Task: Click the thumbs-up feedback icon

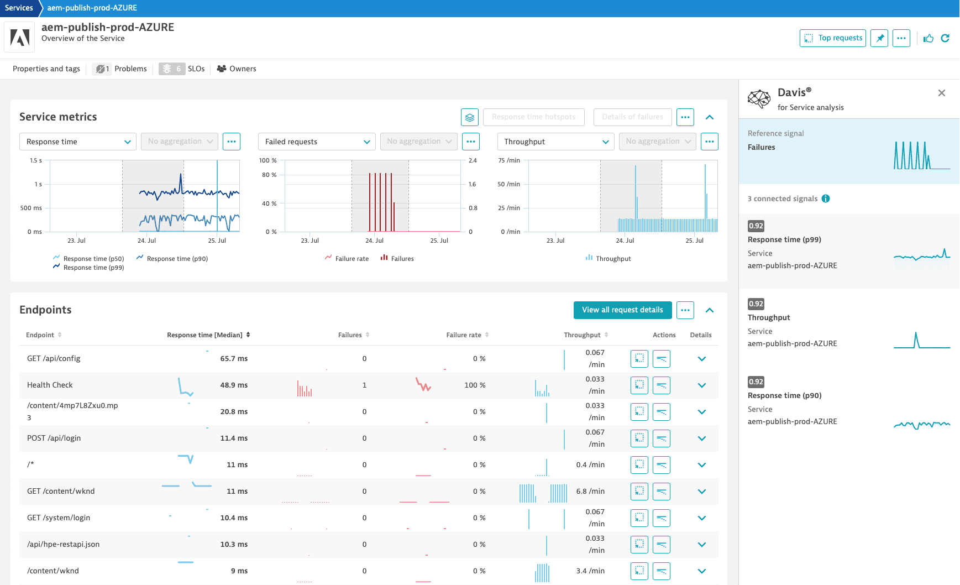Action: click(928, 38)
